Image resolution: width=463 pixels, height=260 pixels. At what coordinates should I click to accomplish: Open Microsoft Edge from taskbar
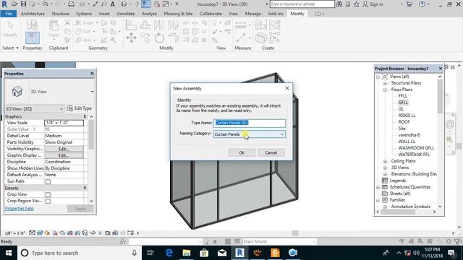169,253
